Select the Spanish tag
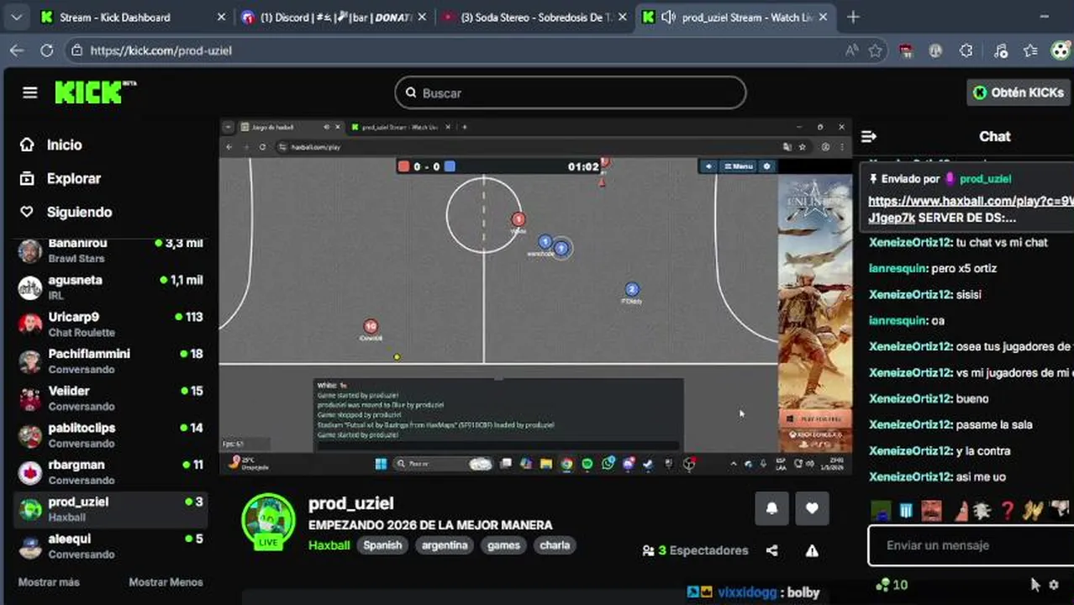This screenshot has height=605, width=1074. click(x=382, y=544)
